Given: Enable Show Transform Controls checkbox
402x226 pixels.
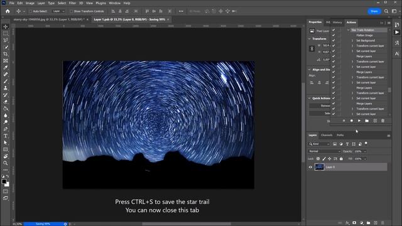Looking at the screenshot, I should 72,11.
